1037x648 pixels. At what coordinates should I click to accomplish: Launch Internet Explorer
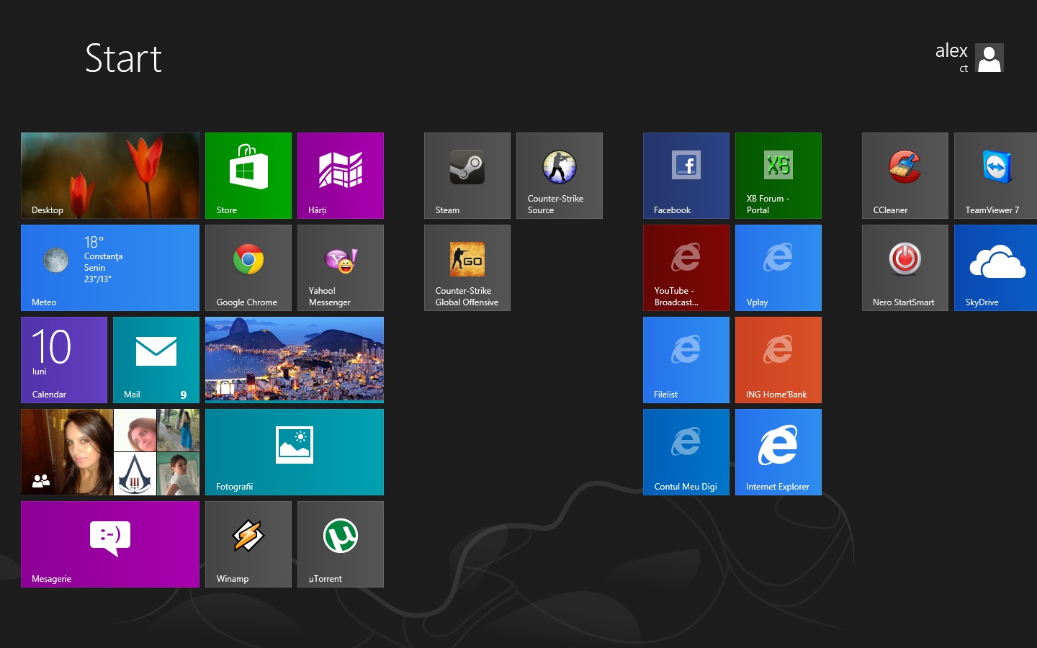(778, 452)
